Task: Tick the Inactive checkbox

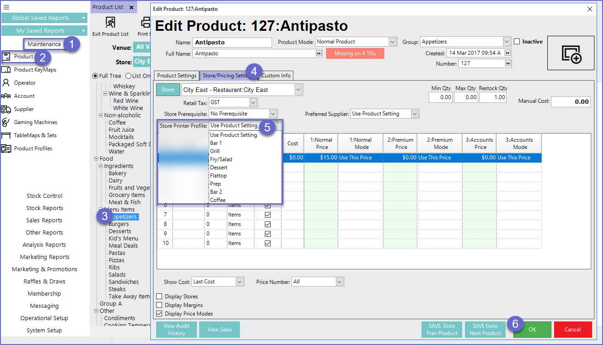Action: (517, 42)
